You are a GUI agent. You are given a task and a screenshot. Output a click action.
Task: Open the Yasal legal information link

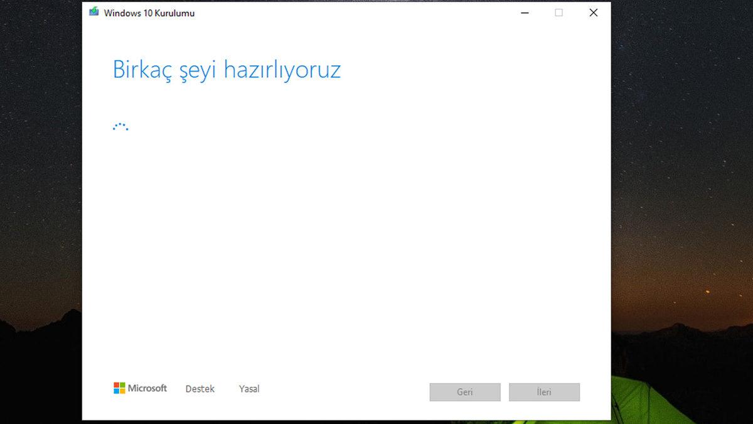point(249,388)
